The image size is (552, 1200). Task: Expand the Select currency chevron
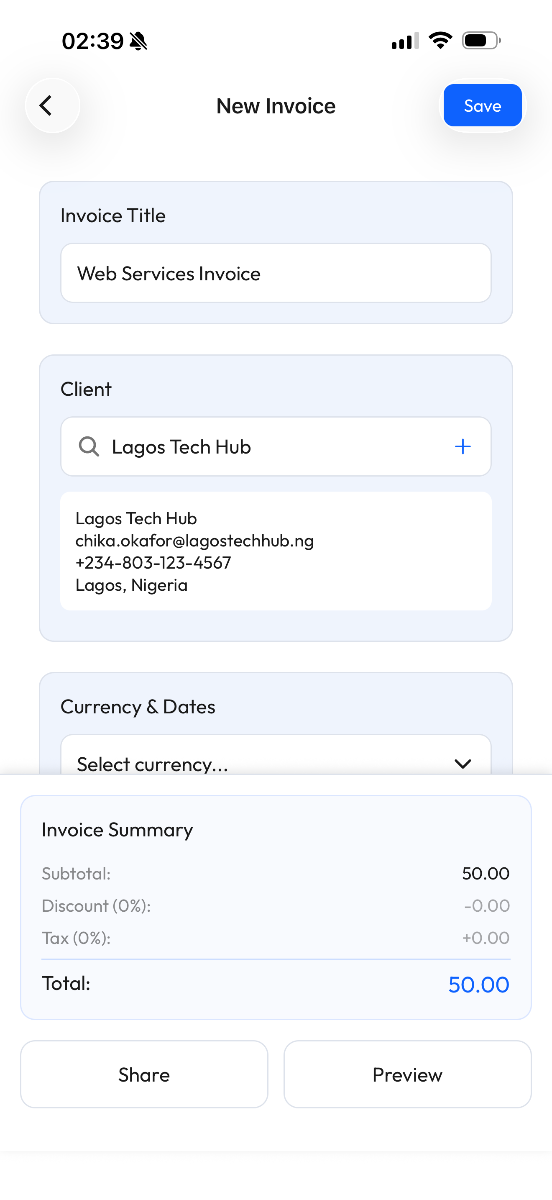point(463,763)
